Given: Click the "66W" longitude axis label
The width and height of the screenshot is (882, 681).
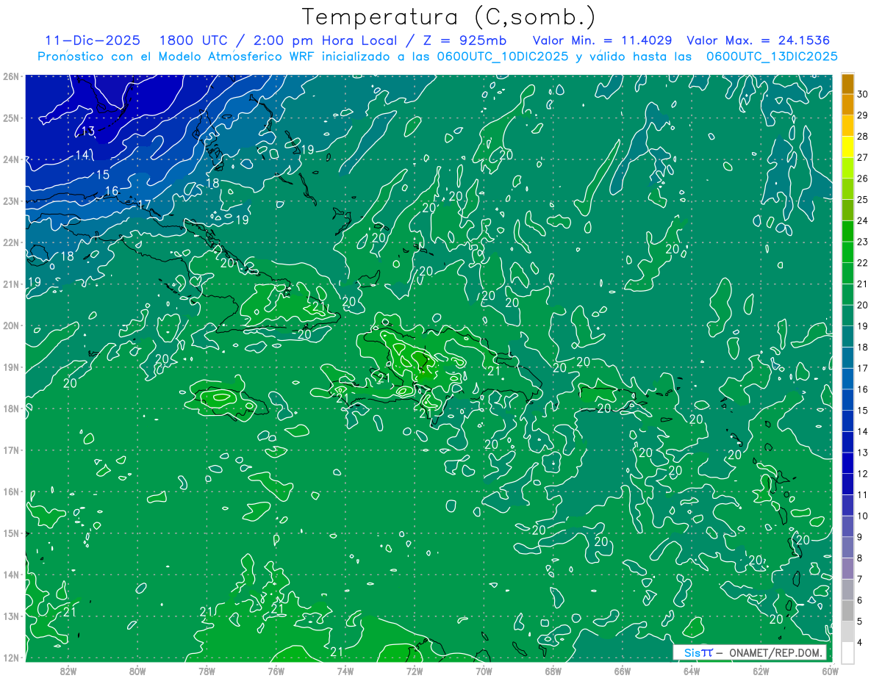Looking at the screenshot, I should coord(623,671).
